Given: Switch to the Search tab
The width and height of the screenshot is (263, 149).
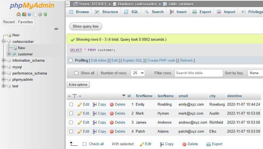Looking at the screenshot, I should 154,12.
